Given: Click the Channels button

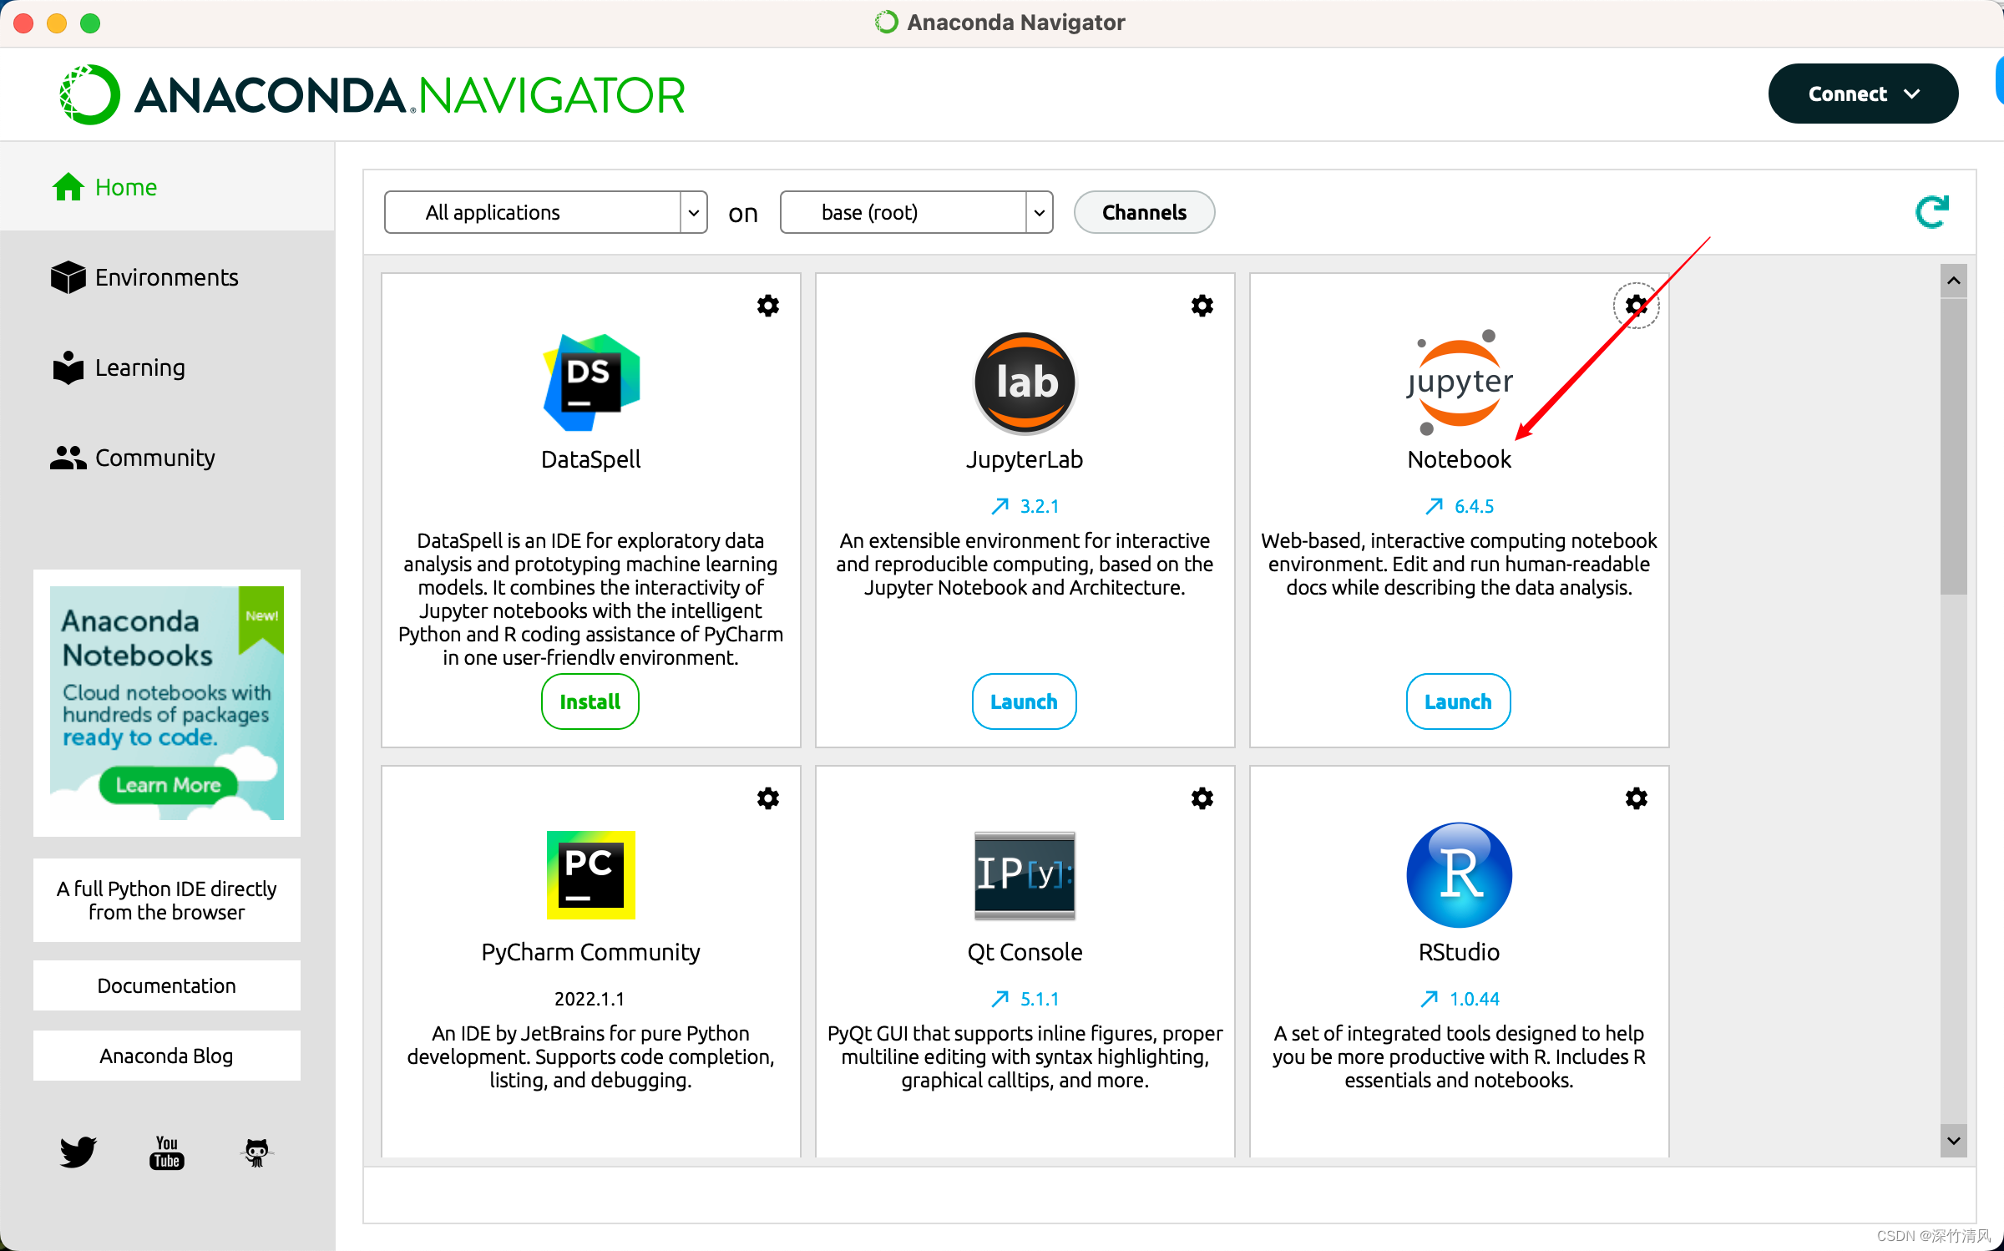Looking at the screenshot, I should click(1143, 212).
